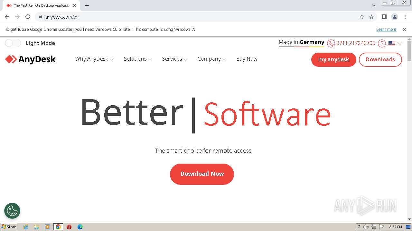The height and width of the screenshot is (231, 412).
Task: Click the AnyDesk logo
Action: [30, 59]
